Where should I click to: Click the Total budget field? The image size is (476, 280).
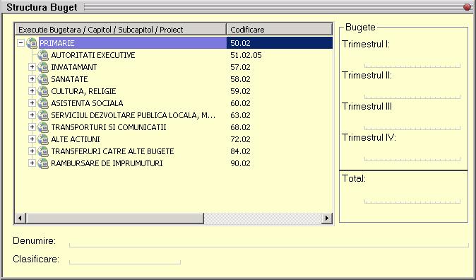click(412, 197)
